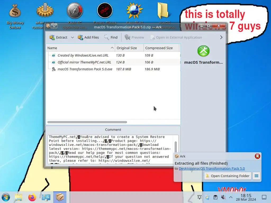The height and width of the screenshot is (203, 271).
Task: Open the Extract dropdown arrow
Action: click(x=73, y=37)
